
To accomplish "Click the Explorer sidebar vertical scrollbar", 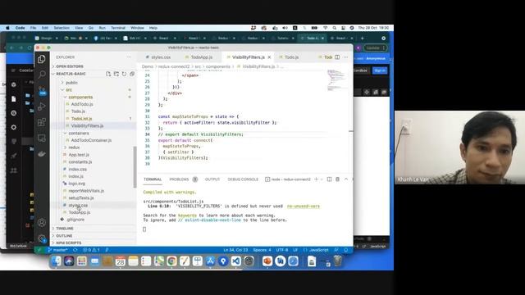I will point(135,166).
